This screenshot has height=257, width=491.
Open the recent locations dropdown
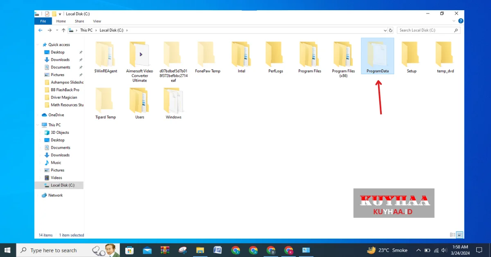(56, 30)
